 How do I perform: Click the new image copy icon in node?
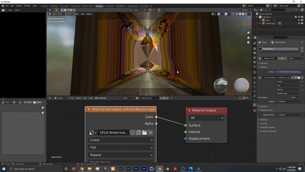coord(139,133)
